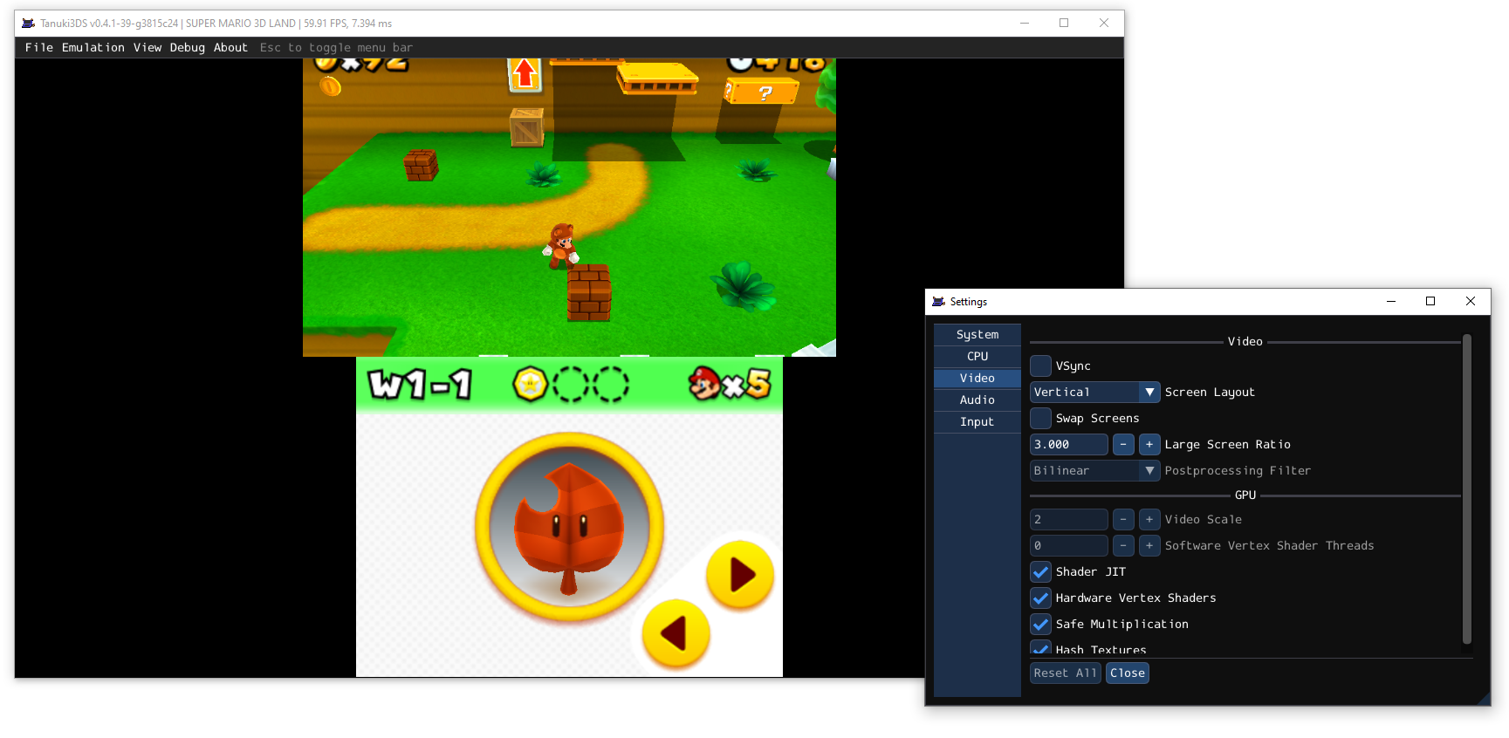Screen dimensions: 1509x738
Task: Open the Debug menu
Action: click(188, 48)
